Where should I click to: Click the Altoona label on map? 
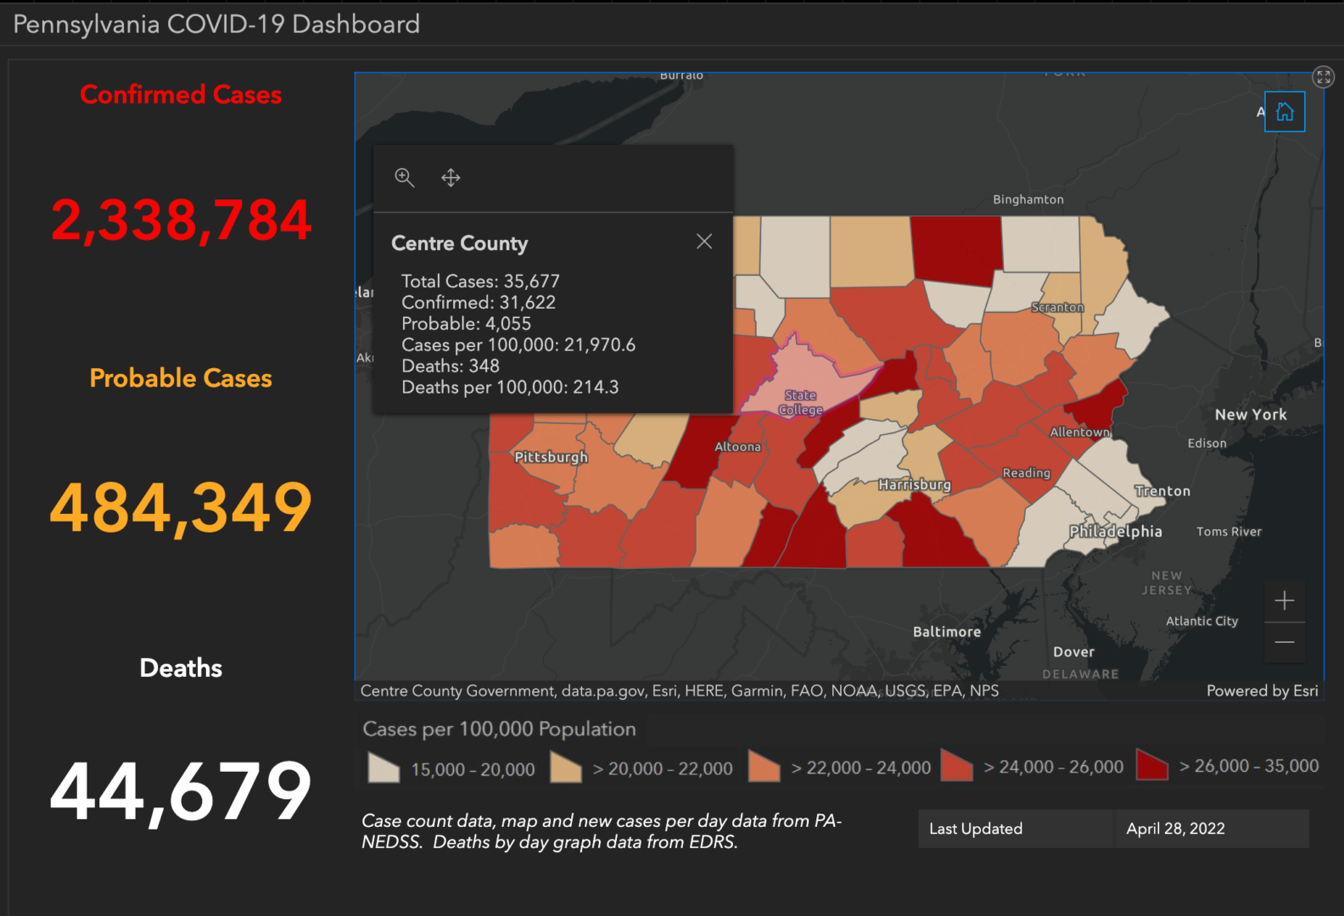738,446
